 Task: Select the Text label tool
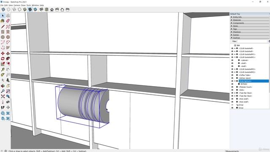(8, 75)
